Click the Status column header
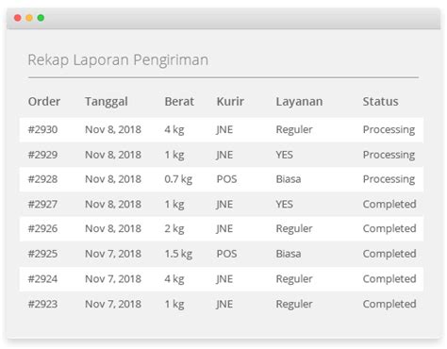 (380, 102)
